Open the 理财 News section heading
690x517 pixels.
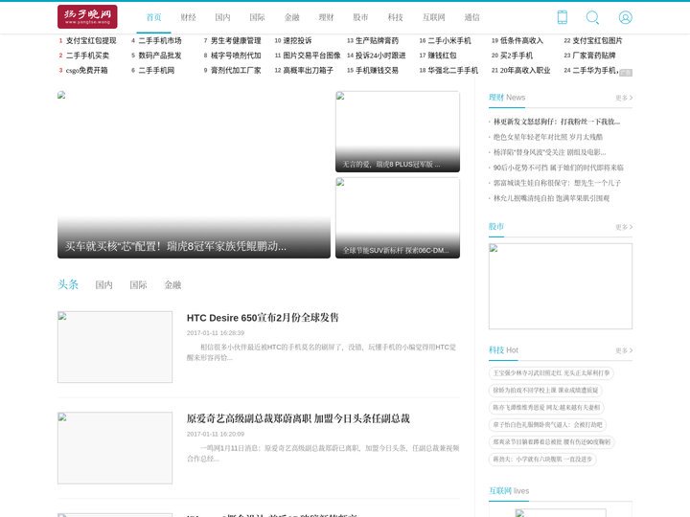click(507, 97)
